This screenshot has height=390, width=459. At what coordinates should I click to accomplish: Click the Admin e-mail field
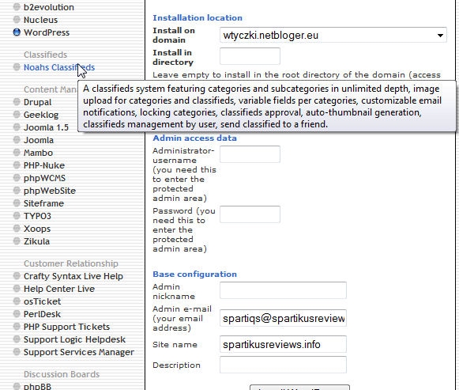pyautogui.click(x=283, y=318)
